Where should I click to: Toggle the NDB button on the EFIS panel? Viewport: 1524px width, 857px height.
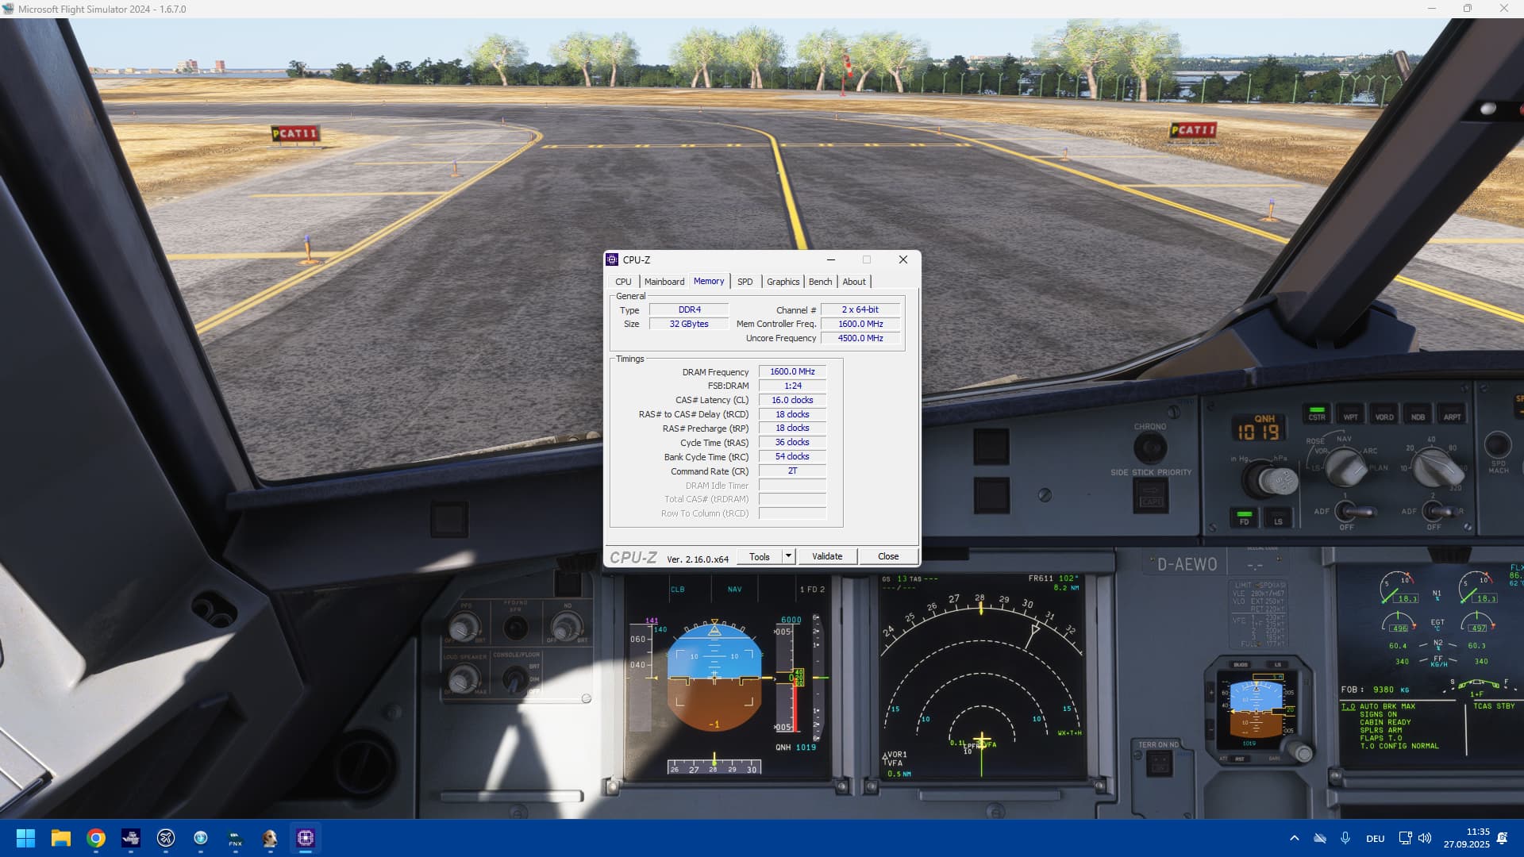click(x=1418, y=413)
